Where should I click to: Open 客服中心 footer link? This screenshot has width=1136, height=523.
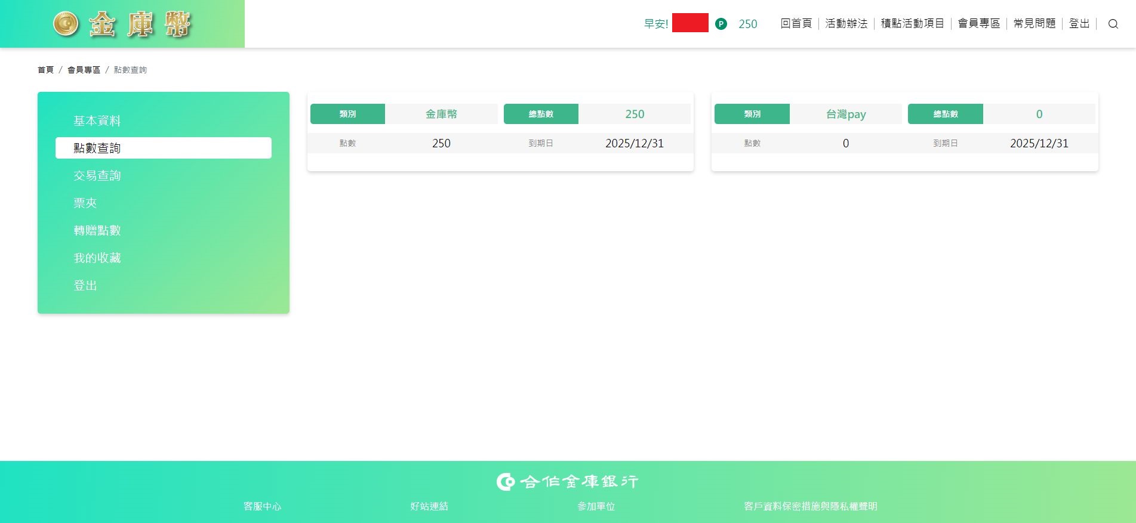[x=262, y=506]
